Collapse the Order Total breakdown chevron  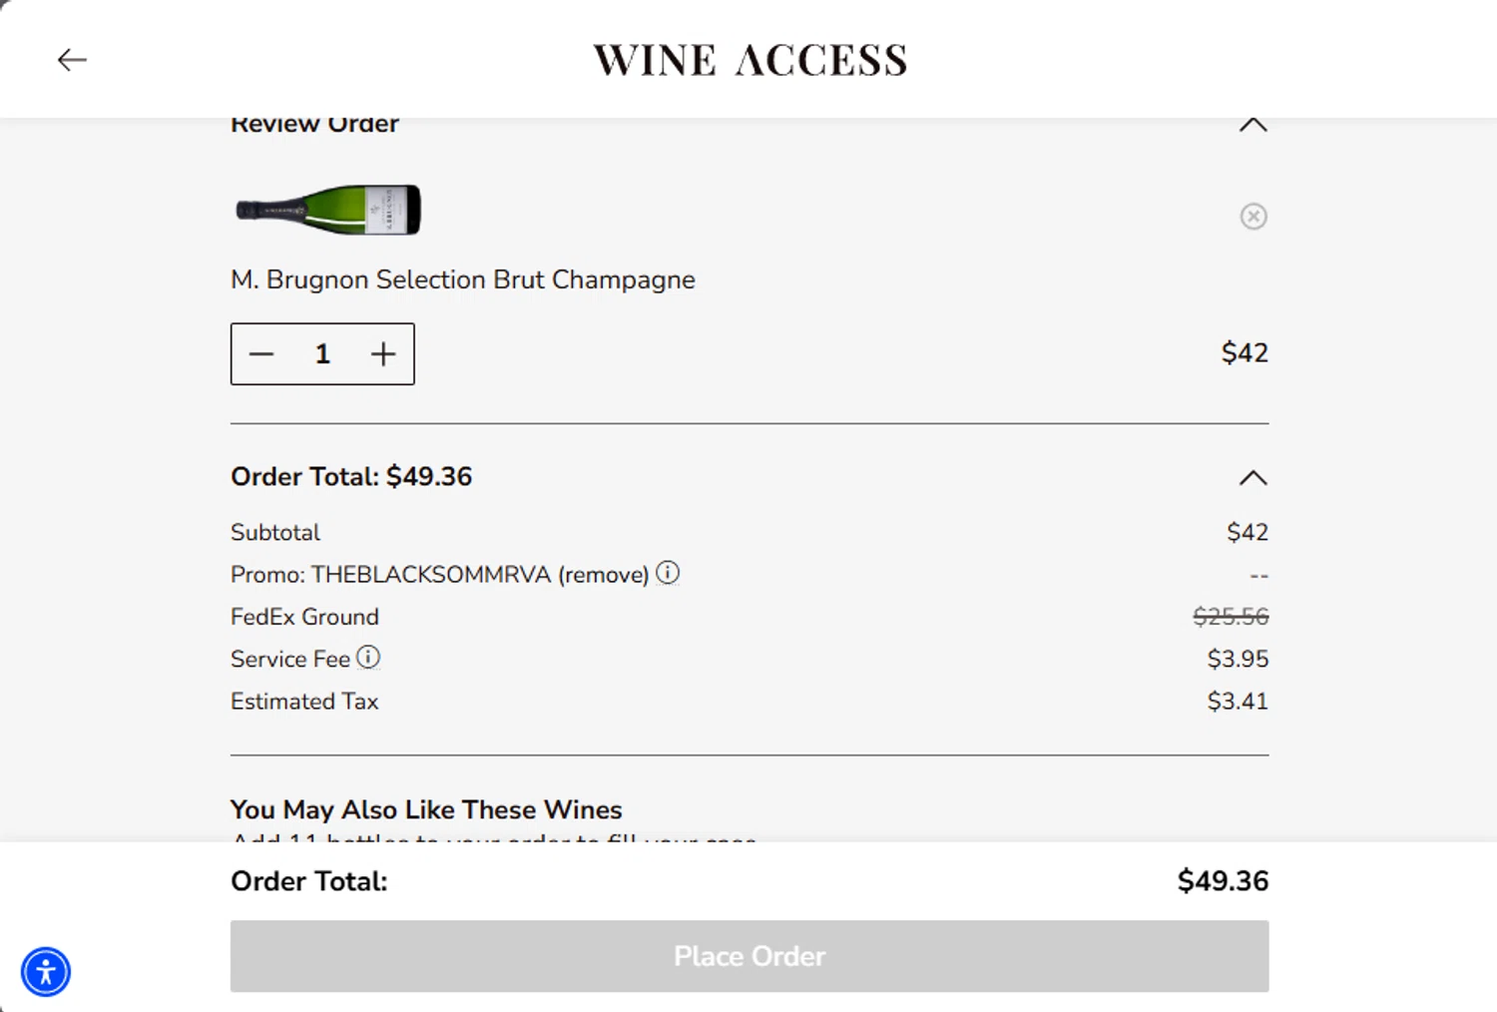(1252, 478)
